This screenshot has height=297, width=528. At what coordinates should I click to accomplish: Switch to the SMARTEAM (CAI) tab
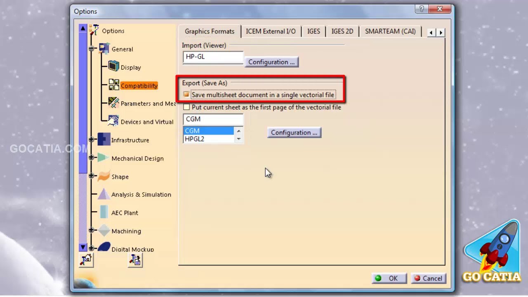390,31
